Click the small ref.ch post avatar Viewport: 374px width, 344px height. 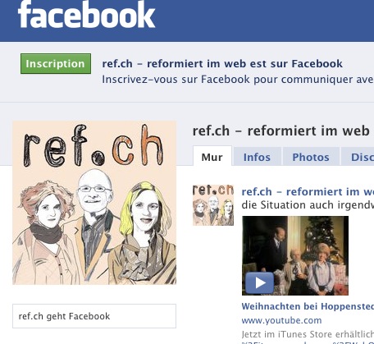pos(213,205)
